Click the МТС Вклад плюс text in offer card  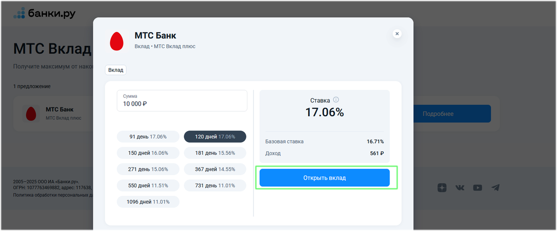coord(64,118)
